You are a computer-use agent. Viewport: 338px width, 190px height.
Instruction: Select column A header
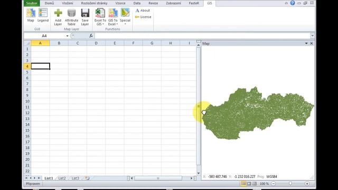point(40,43)
